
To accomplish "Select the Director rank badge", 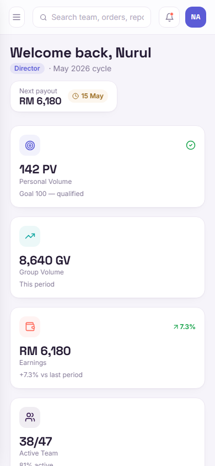I will 27,68.
